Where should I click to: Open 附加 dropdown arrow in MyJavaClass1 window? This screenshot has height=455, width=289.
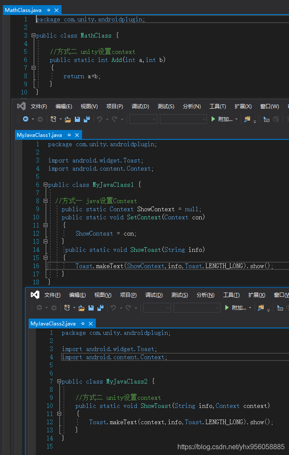236,119
